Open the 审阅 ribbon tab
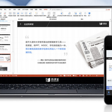Image resolution: width=112 pixels, height=112 pixels. [x=31, y=10]
